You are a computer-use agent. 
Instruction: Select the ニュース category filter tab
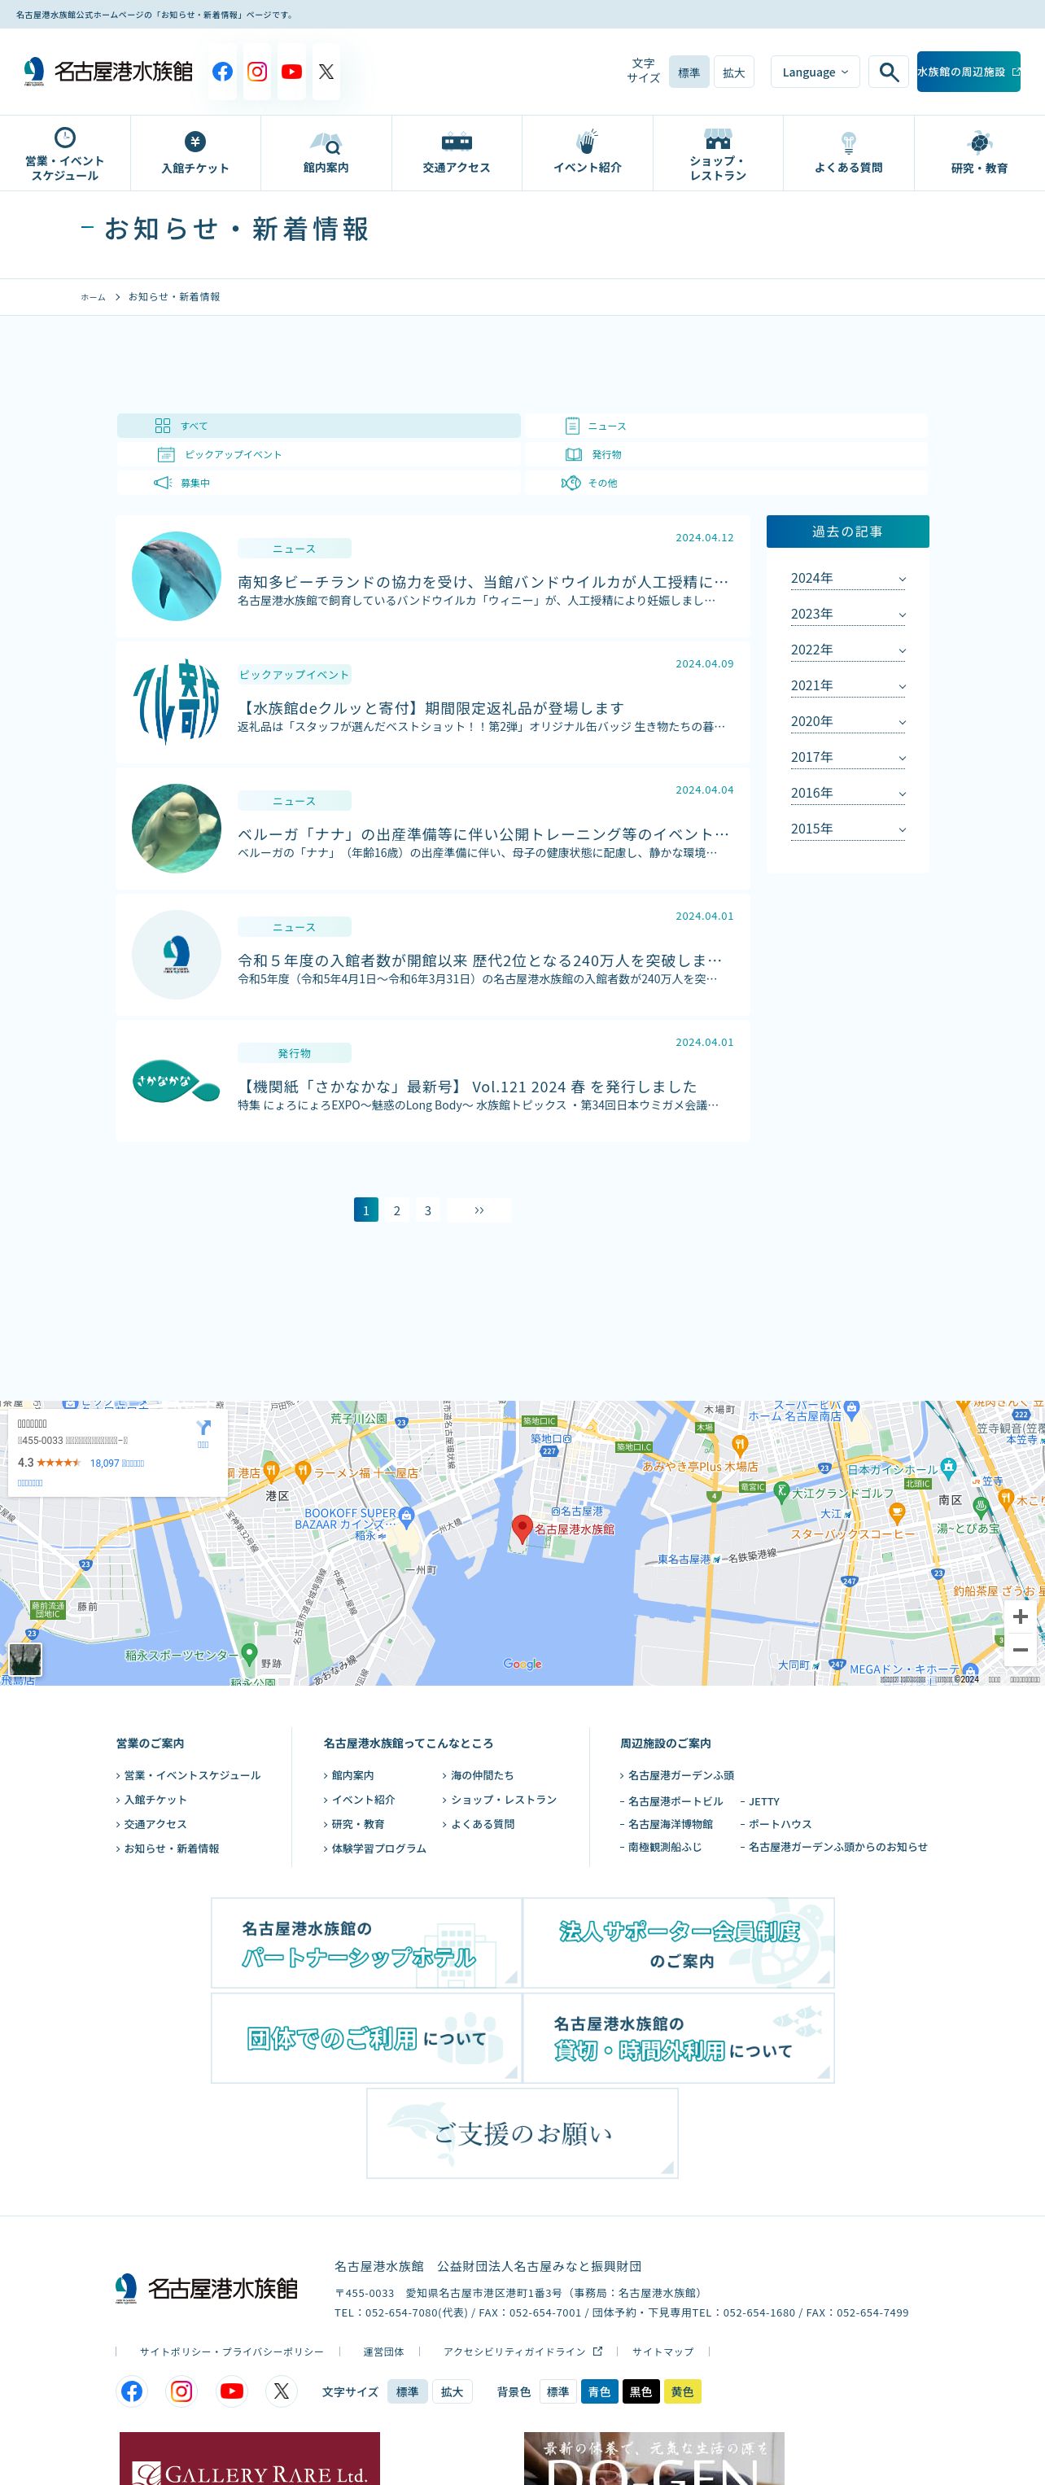(726, 426)
